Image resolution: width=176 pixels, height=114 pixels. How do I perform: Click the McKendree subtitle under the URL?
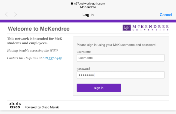coord(88,7)
